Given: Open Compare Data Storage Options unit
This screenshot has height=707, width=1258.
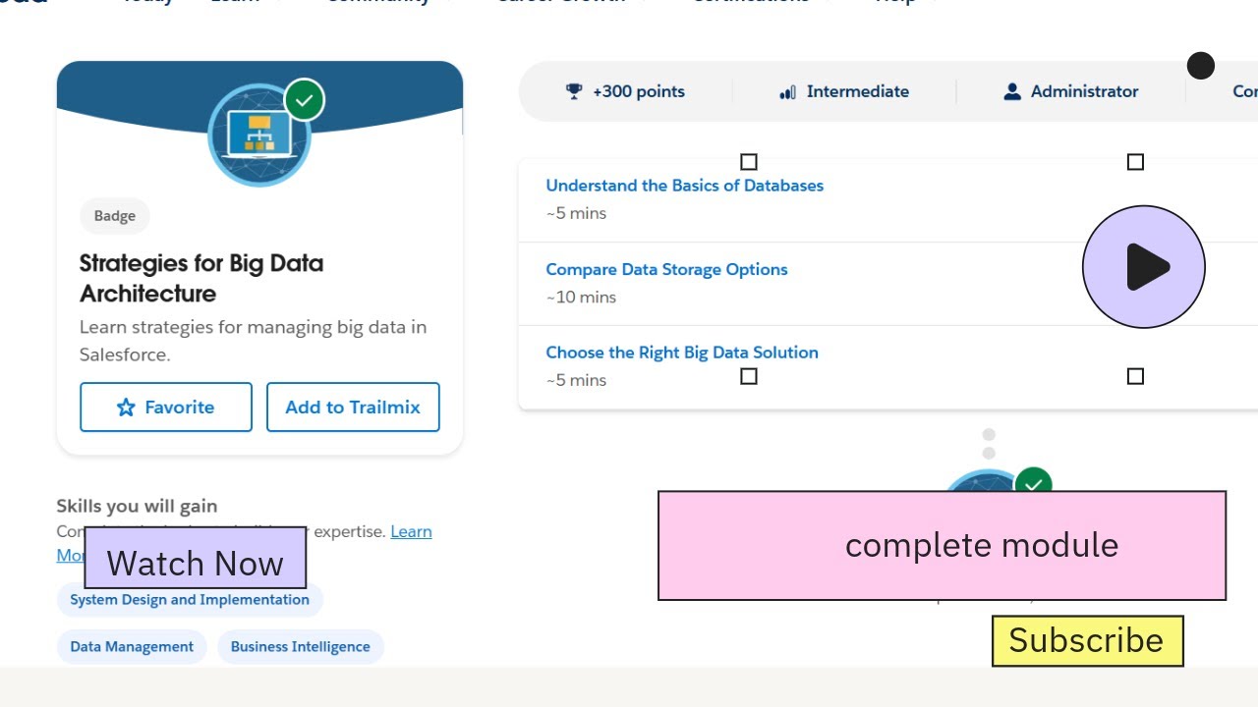Looking at the screenshot, I should [x=666, y=269].
